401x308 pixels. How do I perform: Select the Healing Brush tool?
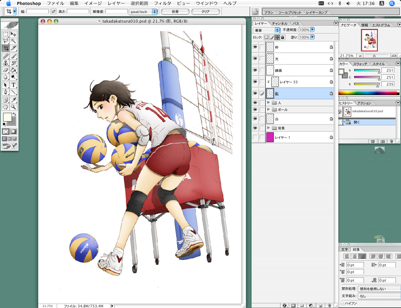6,56
